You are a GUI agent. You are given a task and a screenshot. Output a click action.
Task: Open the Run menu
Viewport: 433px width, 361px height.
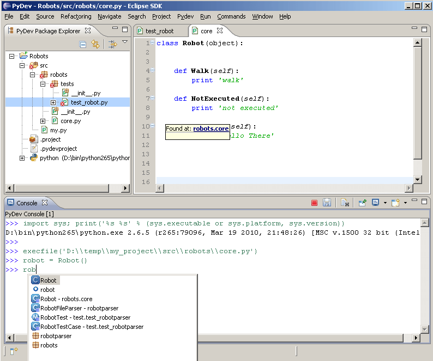point(205,16)
